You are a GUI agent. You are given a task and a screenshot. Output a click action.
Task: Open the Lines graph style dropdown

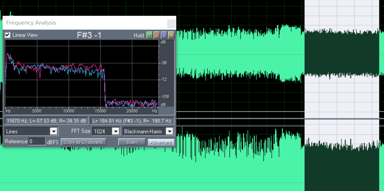tap(31, 131)
